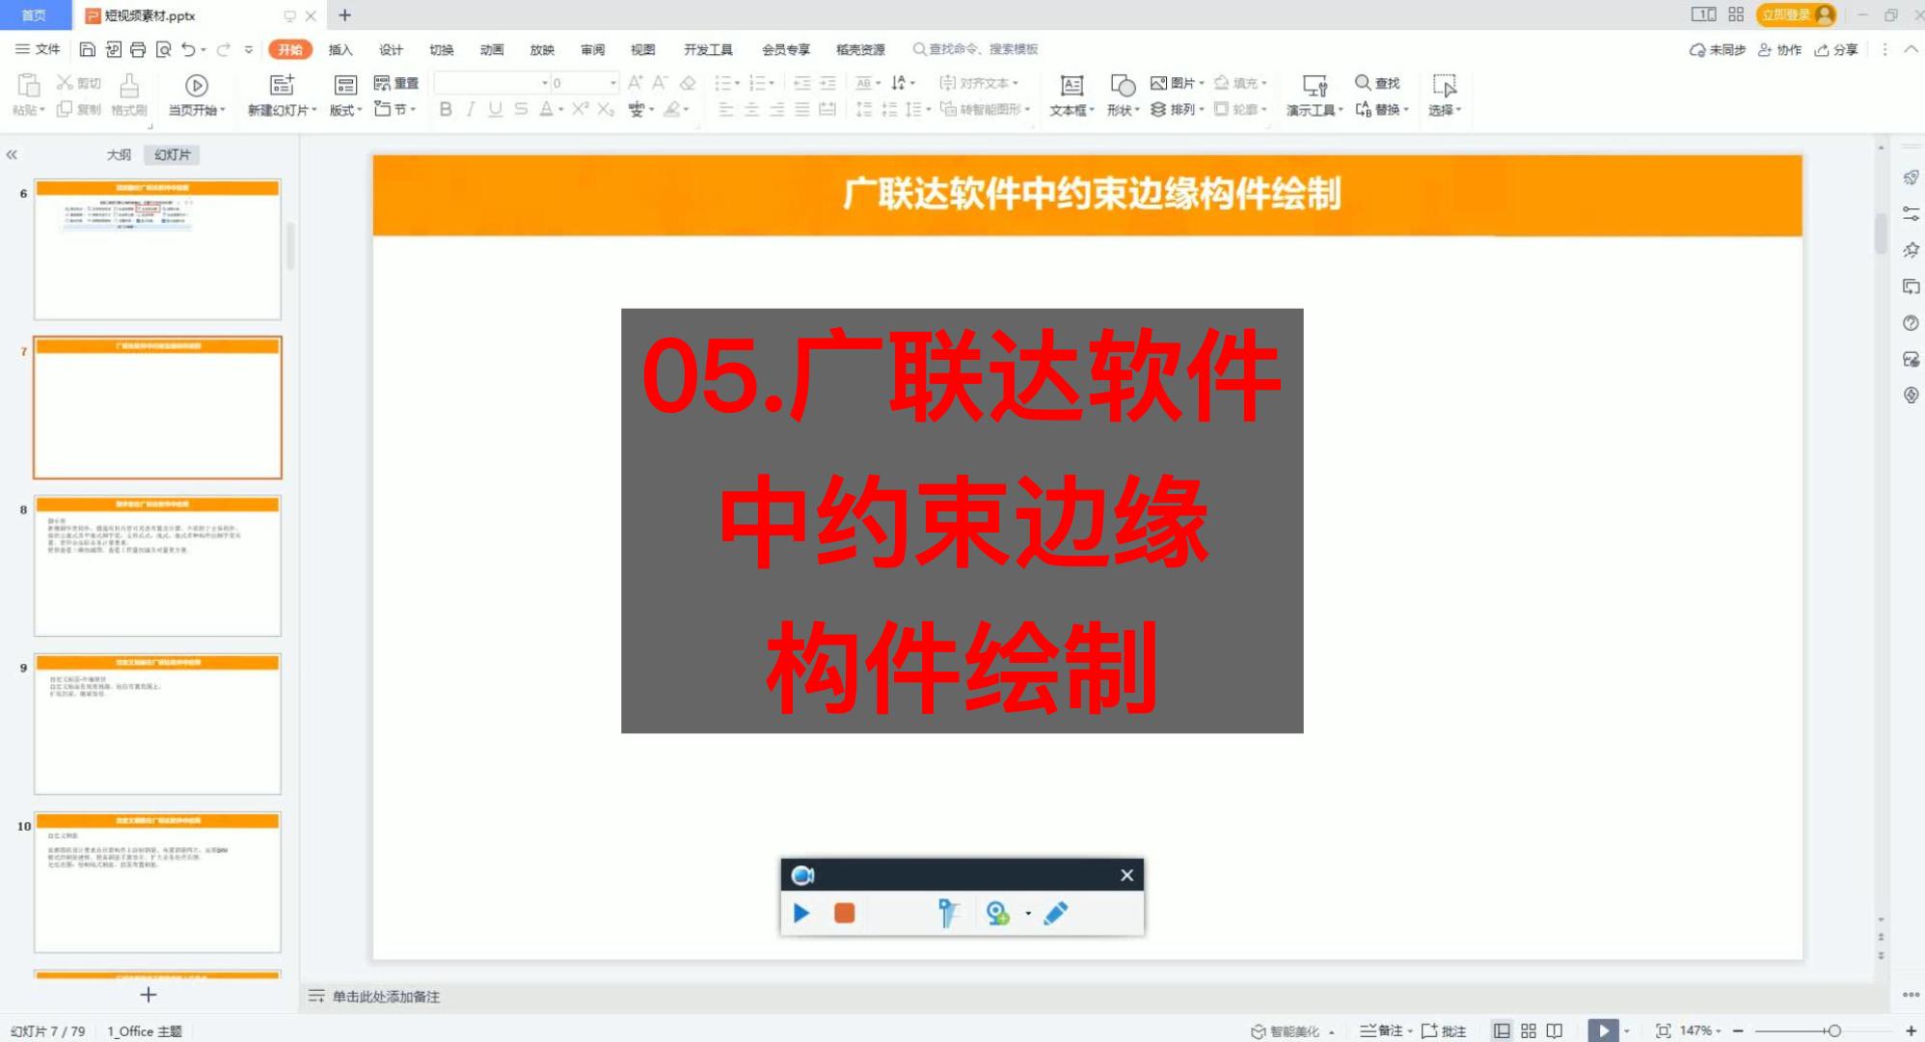This screenshot has height=1042, width=1925.
Task: Switch to Normal view in status bar
Action: [1502, 1030]
